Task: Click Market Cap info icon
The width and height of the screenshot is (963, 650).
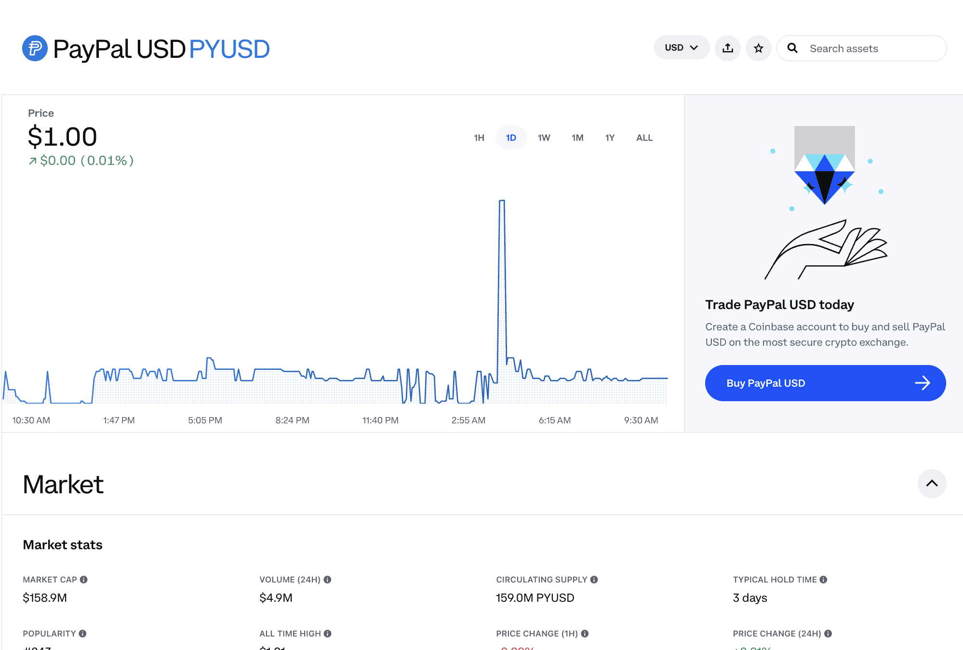Action: click(x=84, y=580)
